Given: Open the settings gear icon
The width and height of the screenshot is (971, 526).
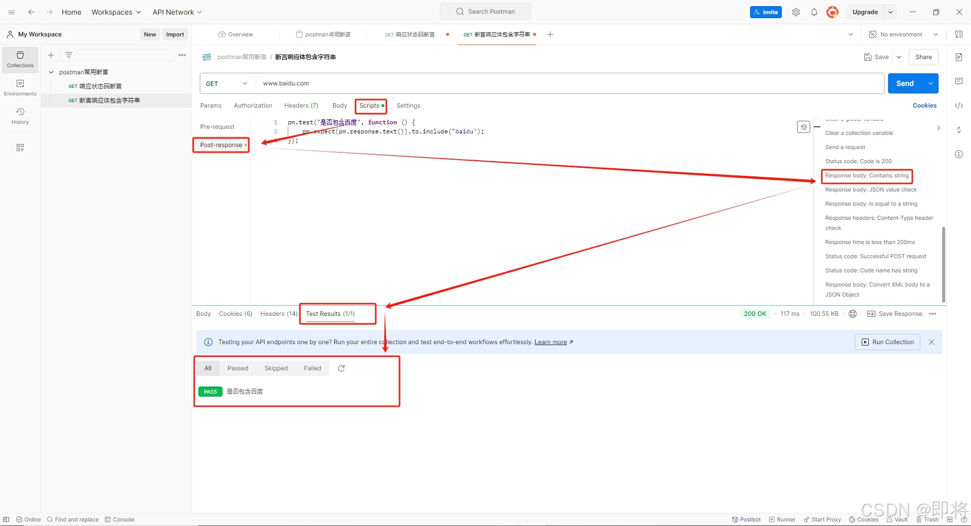Looking at the screenshot, I should [796, 12].
